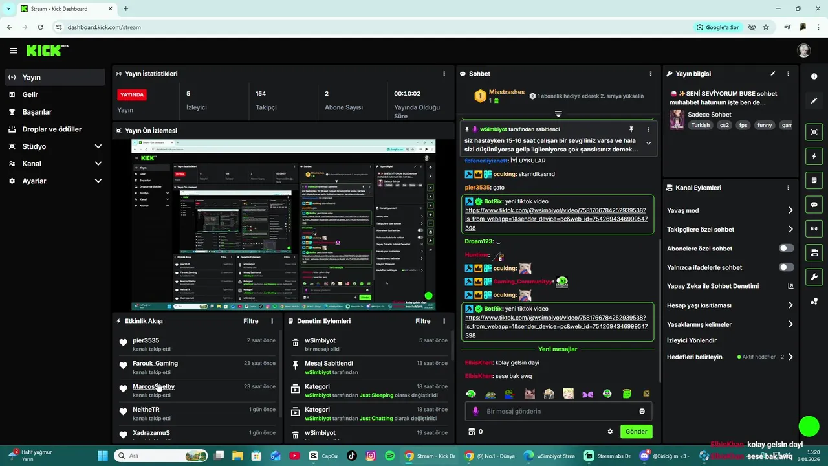Click İzleyici Yönlendir in Kanal Eylemleri
The image size is (828, 466).
[692, 340]
